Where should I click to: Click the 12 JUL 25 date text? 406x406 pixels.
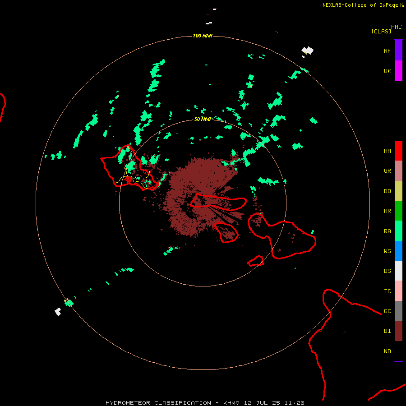(x=262, y=403)
